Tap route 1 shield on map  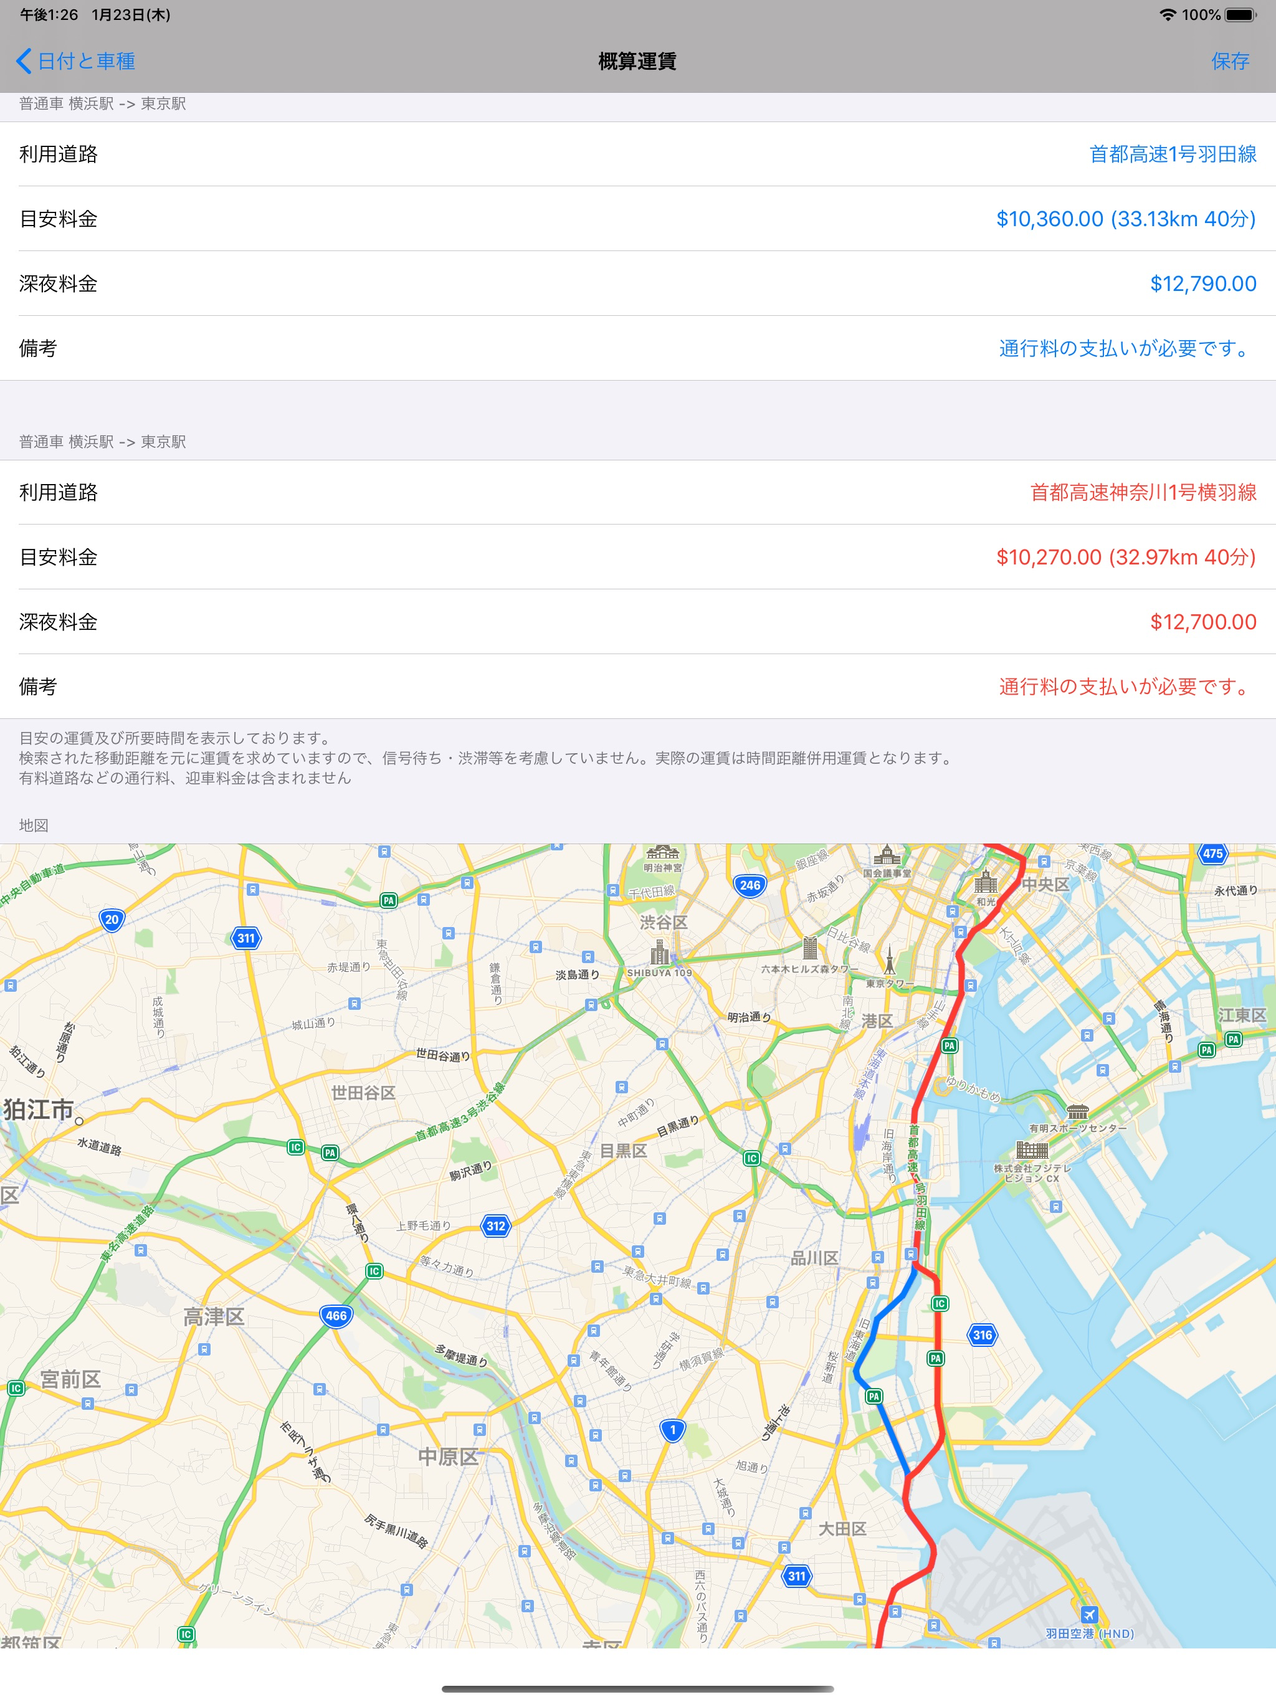pyautogui.click(x=672, y=1430)
